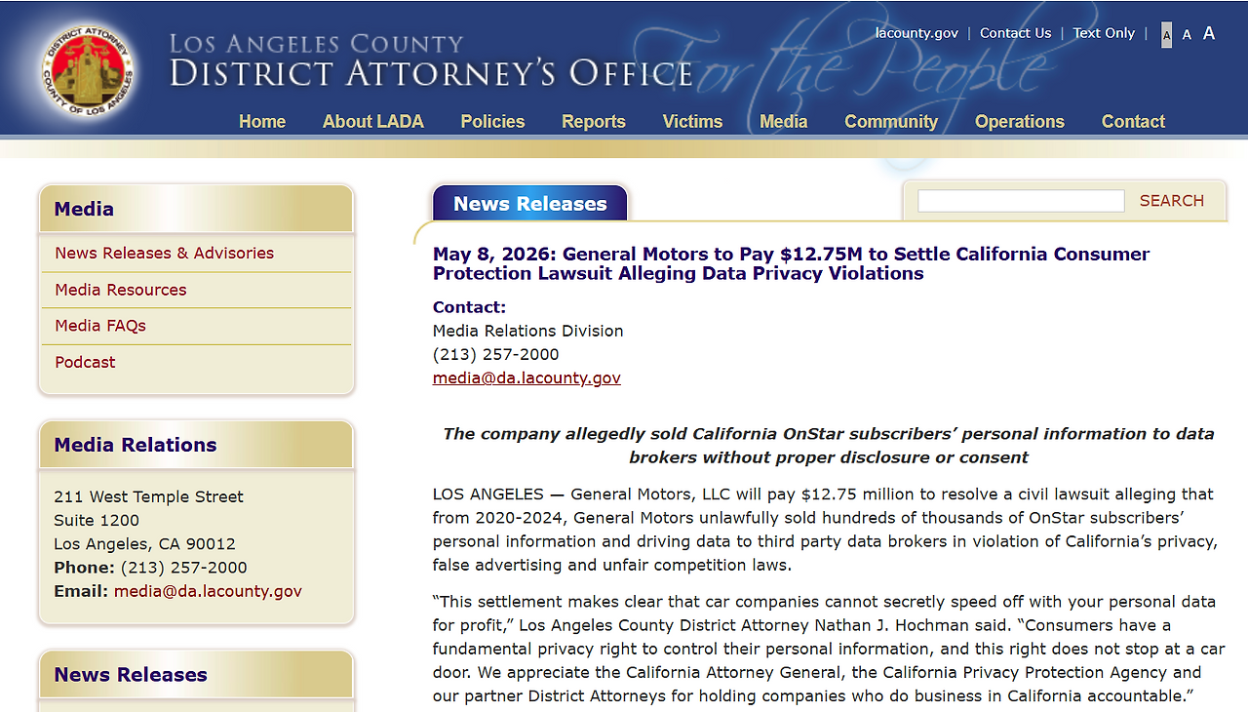1248x712 pixels.
Task: Switch to Text Only version
Action: pyautogui.click(x=1104, y=33)
